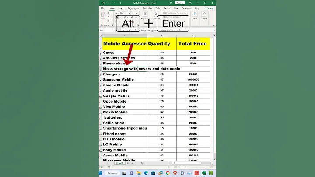Click horizontal scrollbar left arrow
Image resolution: width=315 pixels, height=177 pixels.
173,163
